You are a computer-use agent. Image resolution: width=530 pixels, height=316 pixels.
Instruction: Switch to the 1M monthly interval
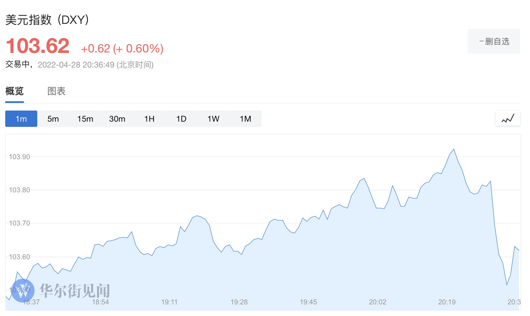pos(245,119)
